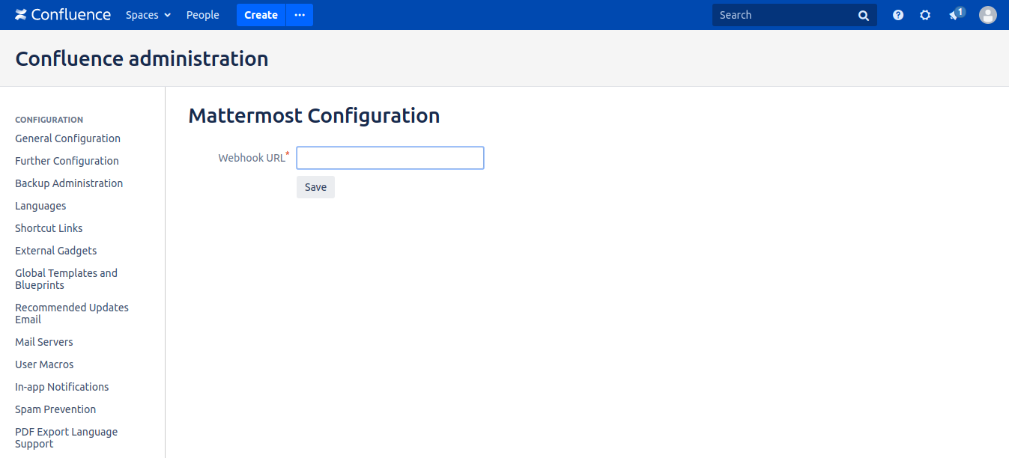The height and width of the screenshot is (458, 1009).
Task: Click the Mattermost Configuration heading
Action: pyautogui.click(x=314, y=116)
